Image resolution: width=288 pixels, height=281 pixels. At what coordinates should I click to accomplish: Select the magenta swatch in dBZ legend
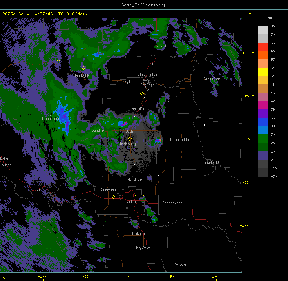click(263, 105)
